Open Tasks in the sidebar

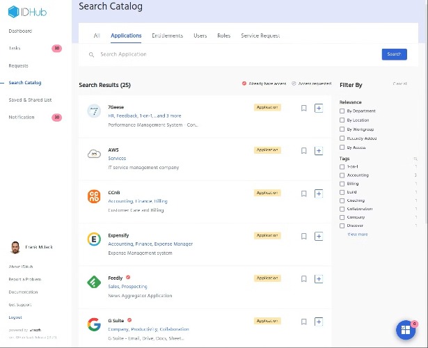tap(15, 48)
